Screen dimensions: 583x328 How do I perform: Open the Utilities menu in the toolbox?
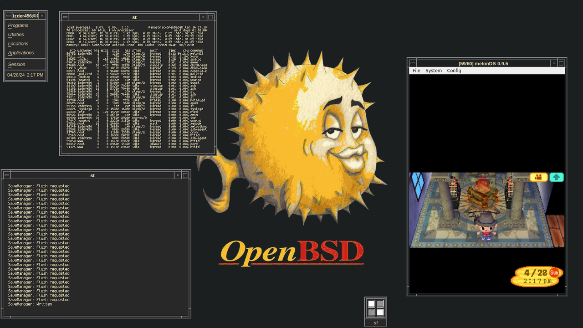(16, 35)
